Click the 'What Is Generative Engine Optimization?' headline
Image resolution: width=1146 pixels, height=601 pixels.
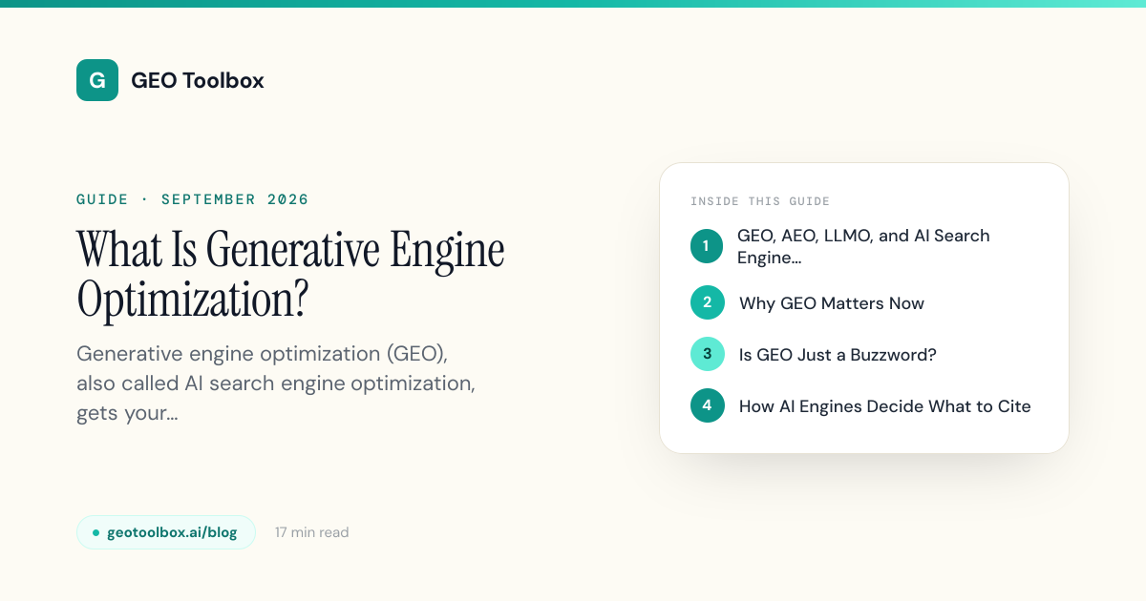(290, 275)
